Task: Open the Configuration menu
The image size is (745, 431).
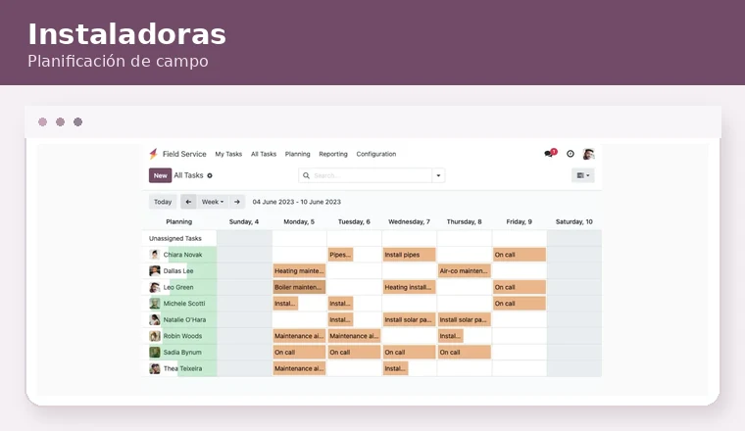Action: point(376,154)
